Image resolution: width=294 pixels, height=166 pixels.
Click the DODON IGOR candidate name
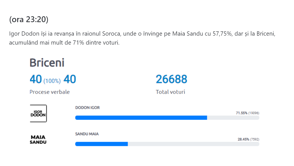pos(87,108)
